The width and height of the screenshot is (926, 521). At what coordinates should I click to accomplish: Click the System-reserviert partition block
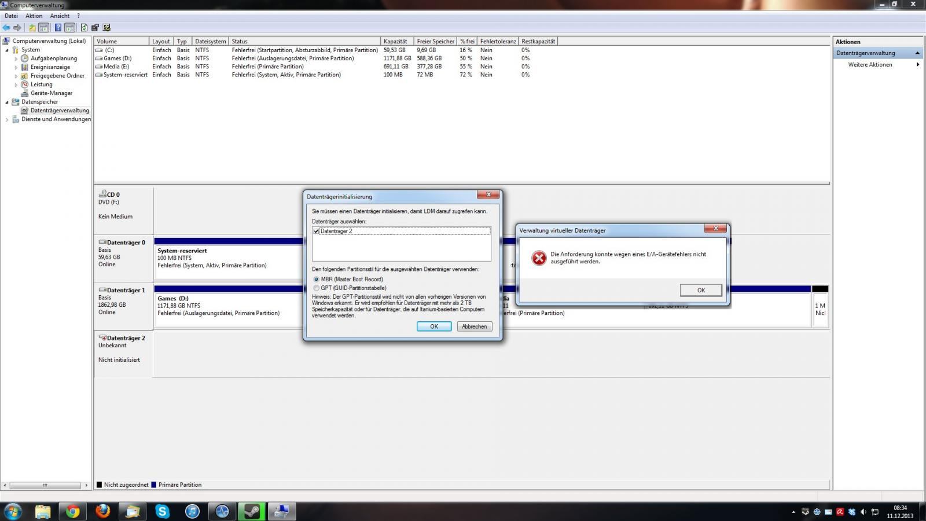tap(229, 258)
